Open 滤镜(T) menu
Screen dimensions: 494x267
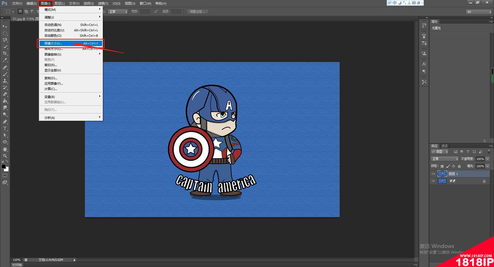click(x=103, y=3)
